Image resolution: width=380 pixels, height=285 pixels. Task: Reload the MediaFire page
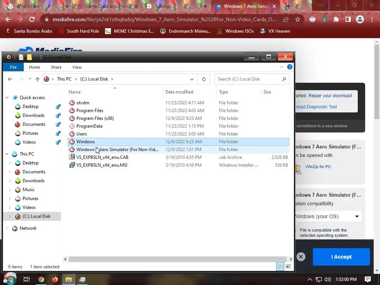pyautogui.click(x=32, y=19)
